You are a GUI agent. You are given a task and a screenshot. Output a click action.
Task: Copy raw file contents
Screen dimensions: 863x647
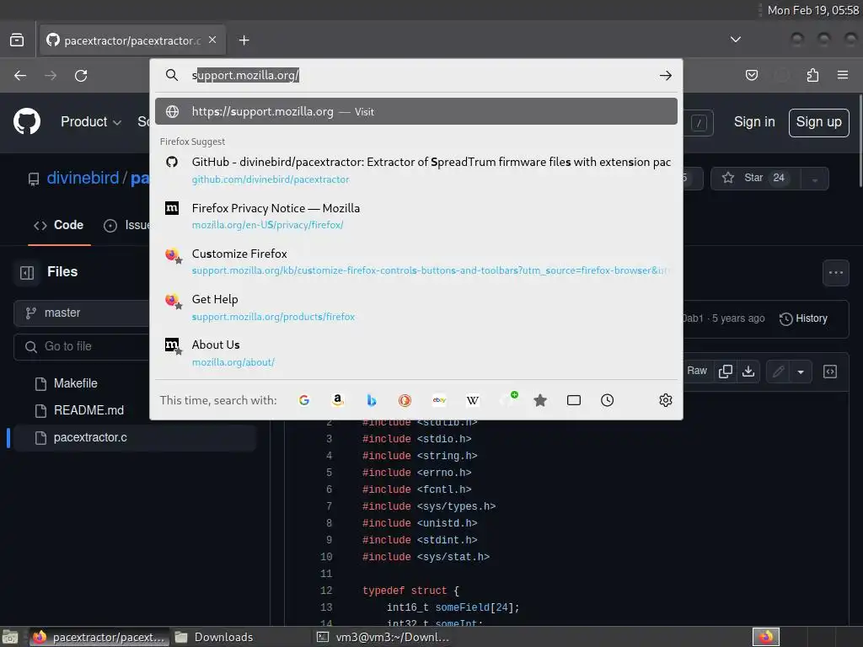coord(726,372)
